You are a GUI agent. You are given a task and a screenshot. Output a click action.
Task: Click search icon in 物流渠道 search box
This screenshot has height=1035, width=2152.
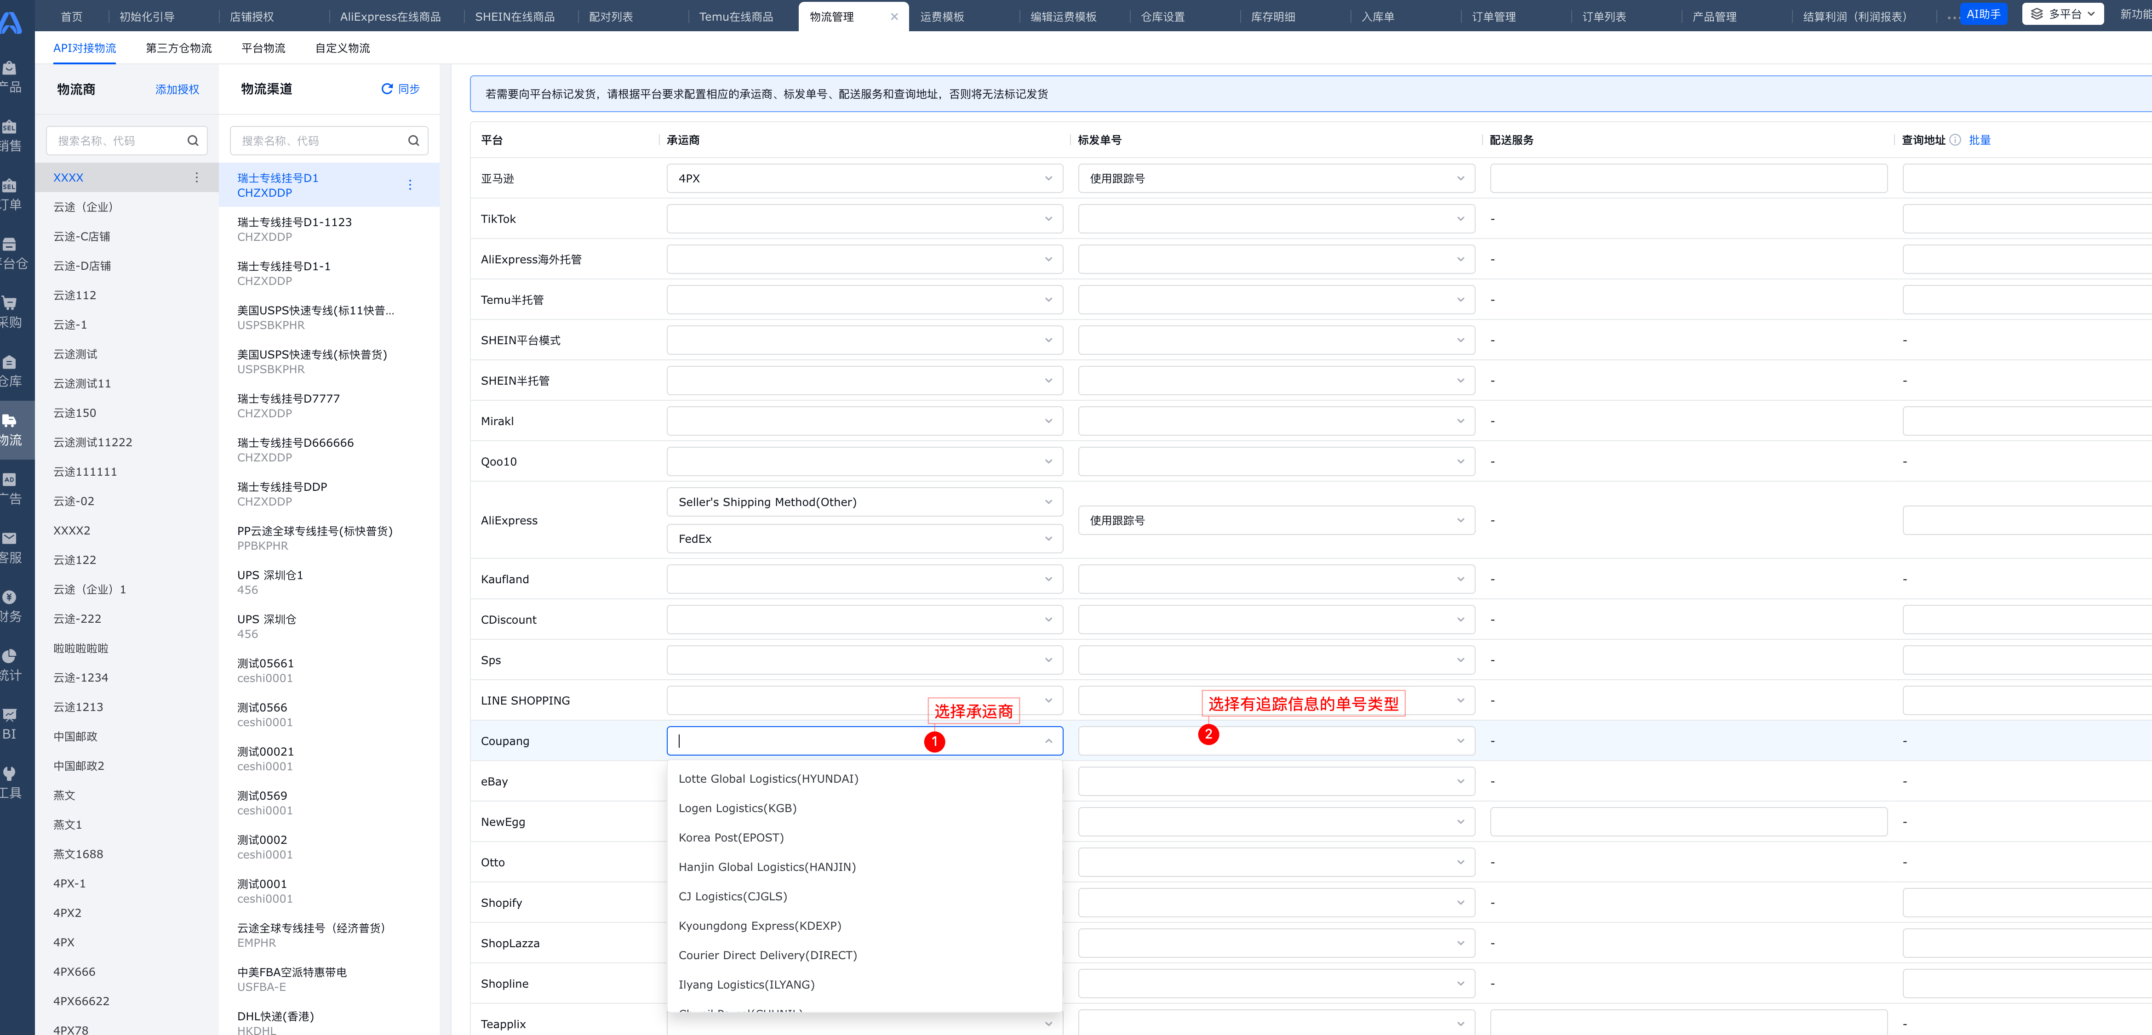tap(413, 140)
